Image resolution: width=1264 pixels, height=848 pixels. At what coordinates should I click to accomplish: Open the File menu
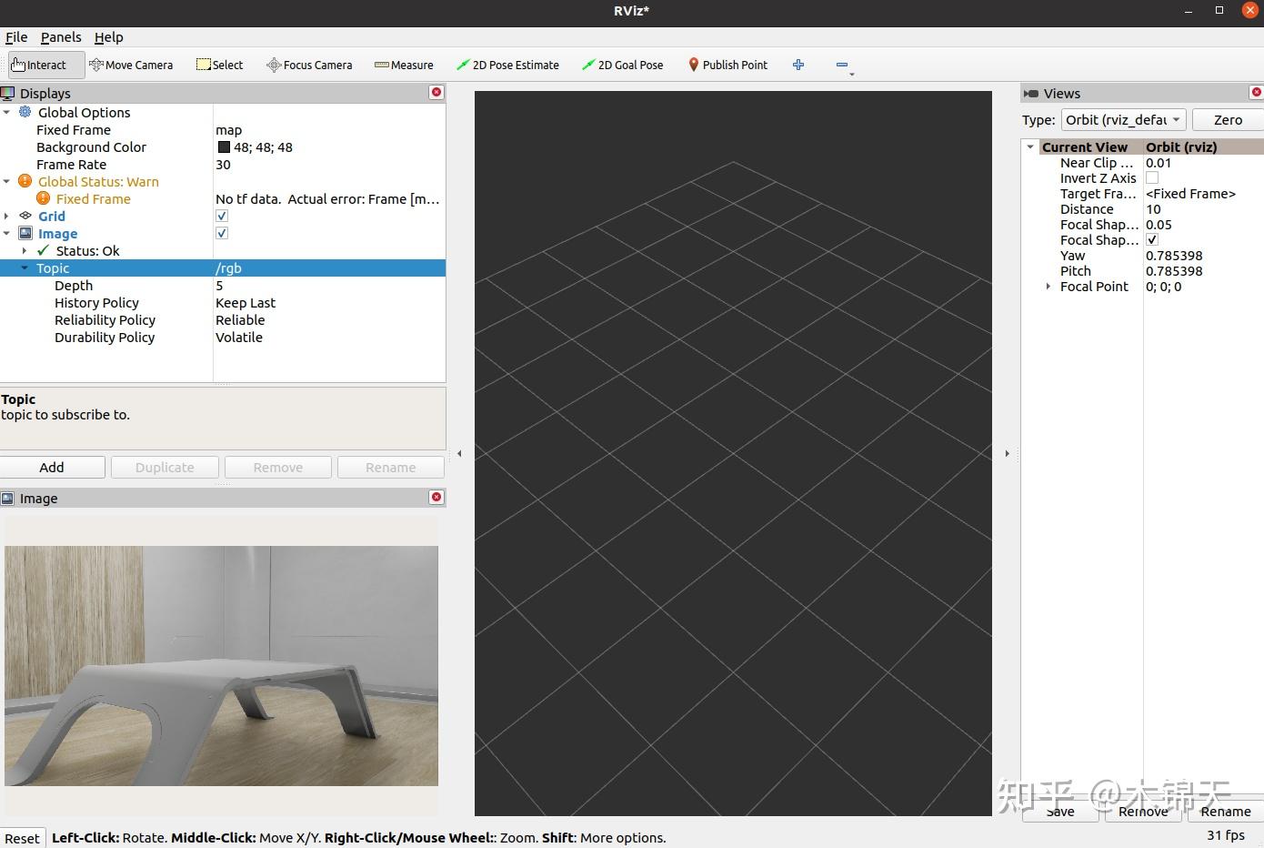pyautogui.click(x=15, y=37)
